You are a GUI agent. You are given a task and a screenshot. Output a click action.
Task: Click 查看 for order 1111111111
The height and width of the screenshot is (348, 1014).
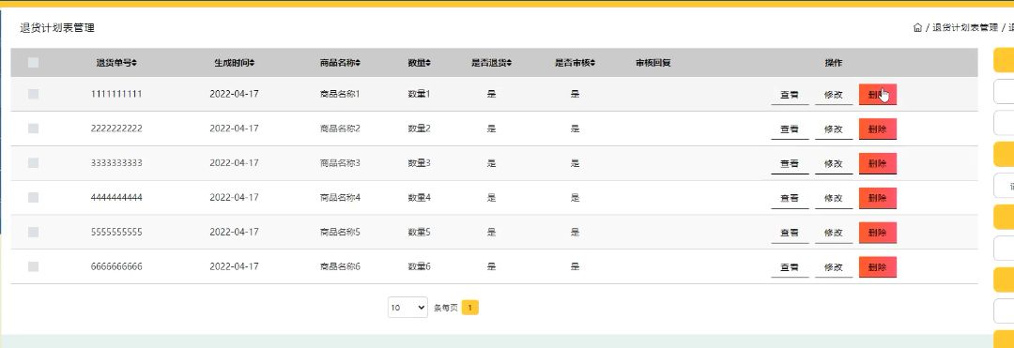coord(790,94)
